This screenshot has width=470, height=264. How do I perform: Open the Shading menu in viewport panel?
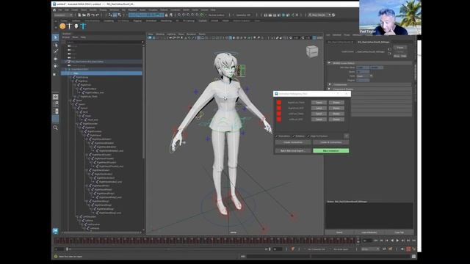[x=160, y=34]
